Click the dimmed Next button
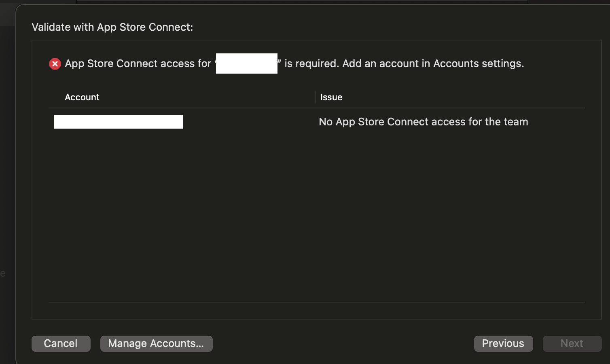Screen dimensions: 610x364 click(x=572, y=343)
